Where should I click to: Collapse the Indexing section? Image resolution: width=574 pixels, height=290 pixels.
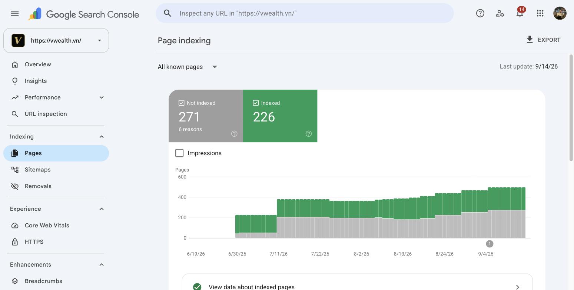102,137
